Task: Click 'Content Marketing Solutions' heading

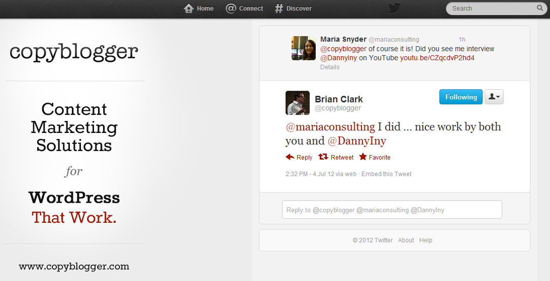Action: pyautogui.click(x=74, y=127)
